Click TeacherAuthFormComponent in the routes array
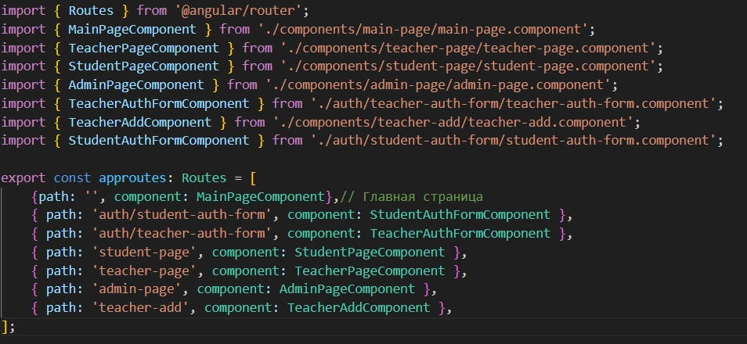This screenshot has width=747, height=344. 460,234
